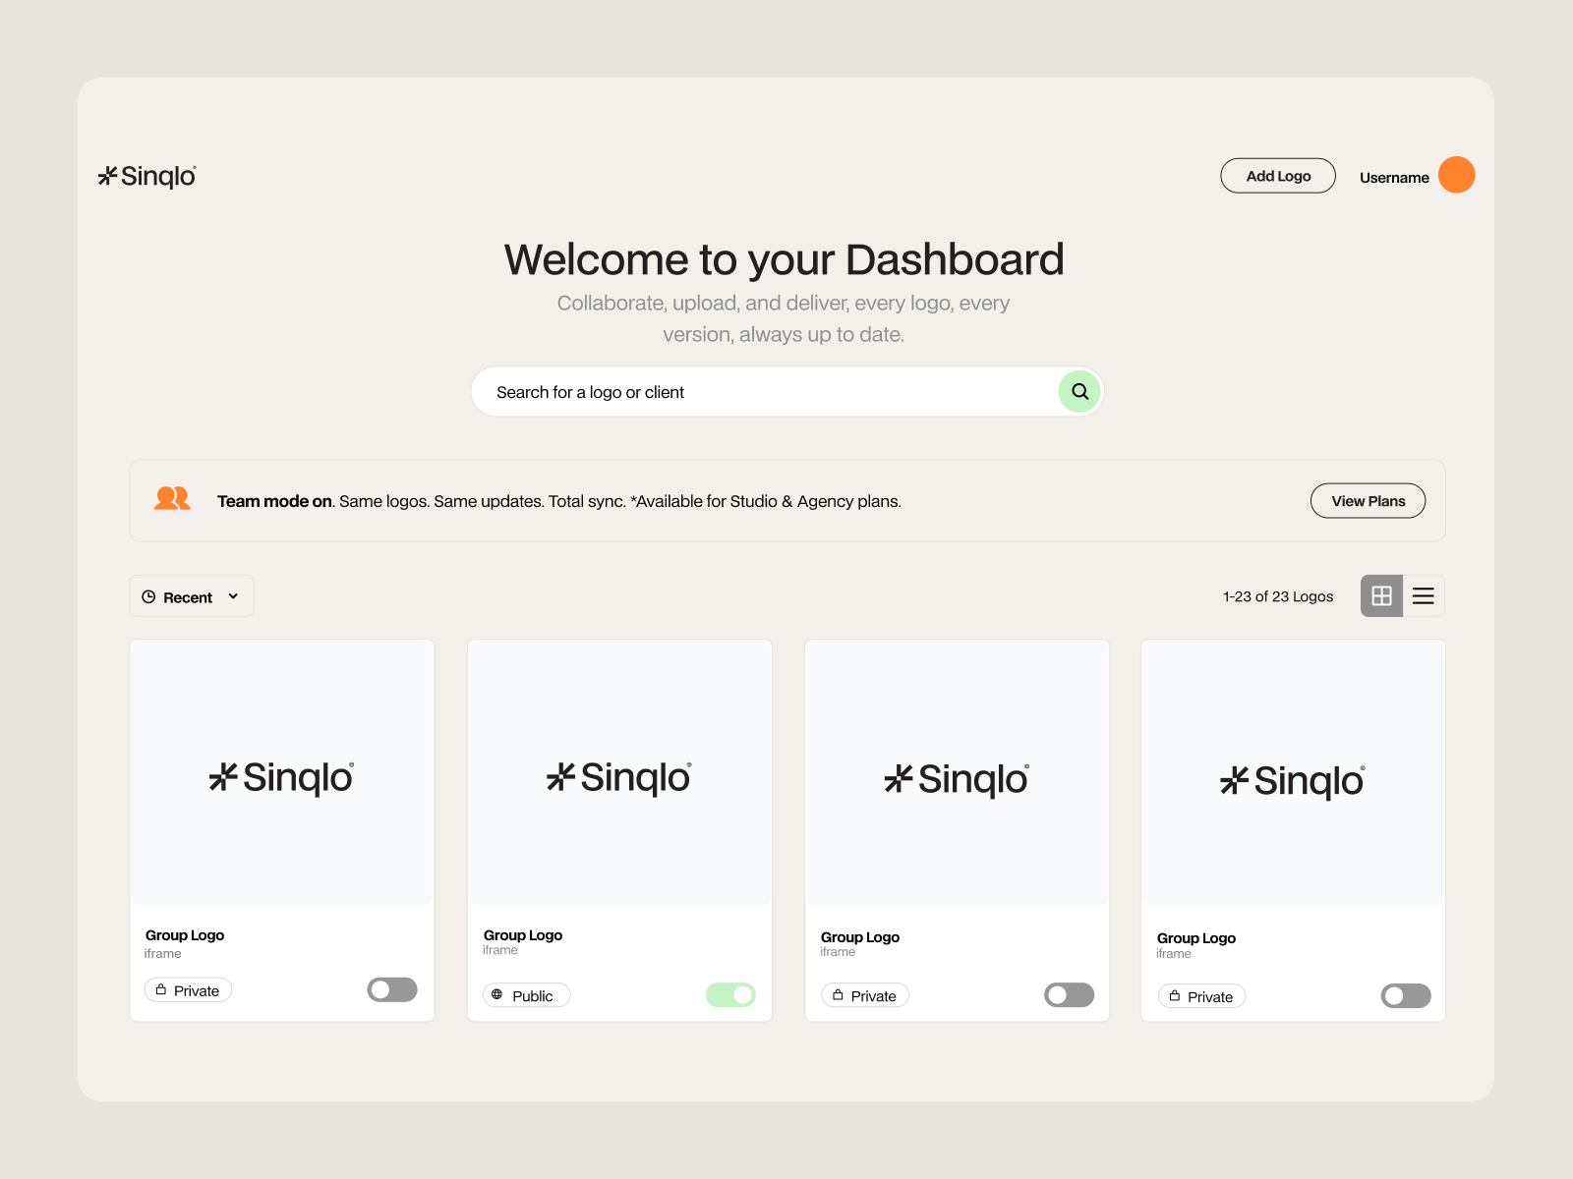Viewport: 1573px width, 1179px height.
Task: Disable the Public toggle on the second card
Action: pos(730,994)
